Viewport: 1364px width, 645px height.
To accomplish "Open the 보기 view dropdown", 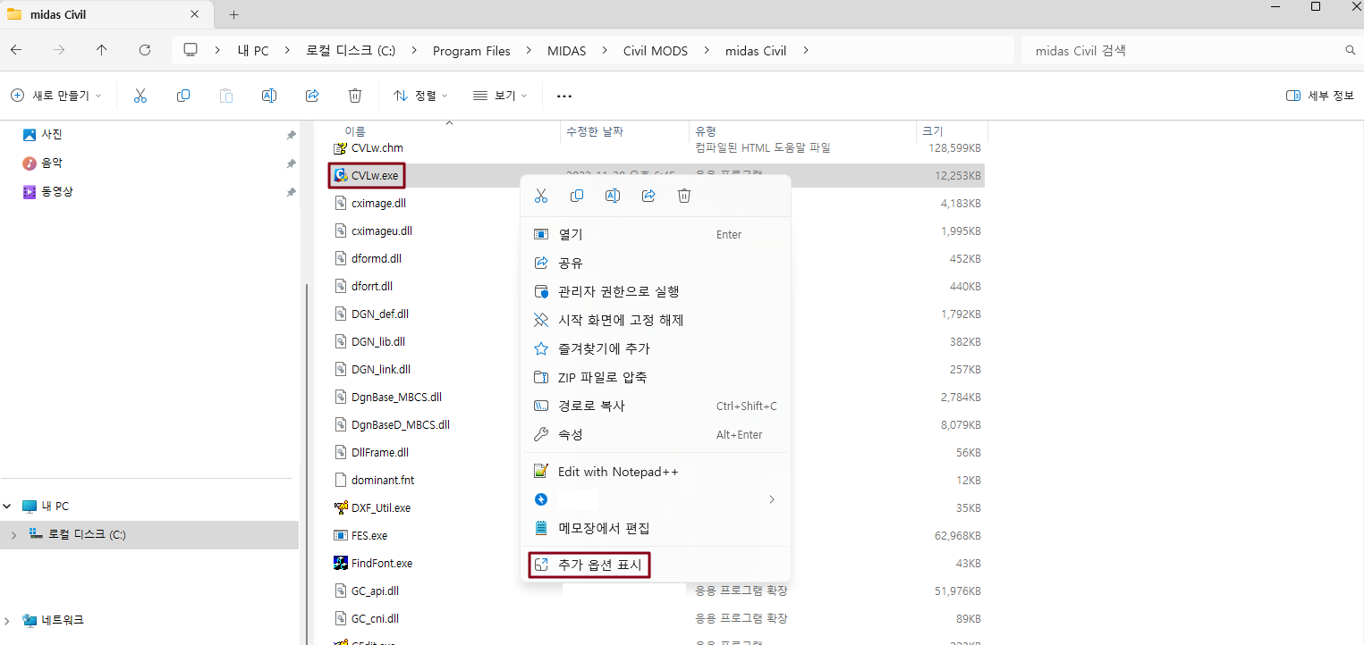I will pos(500,96).
